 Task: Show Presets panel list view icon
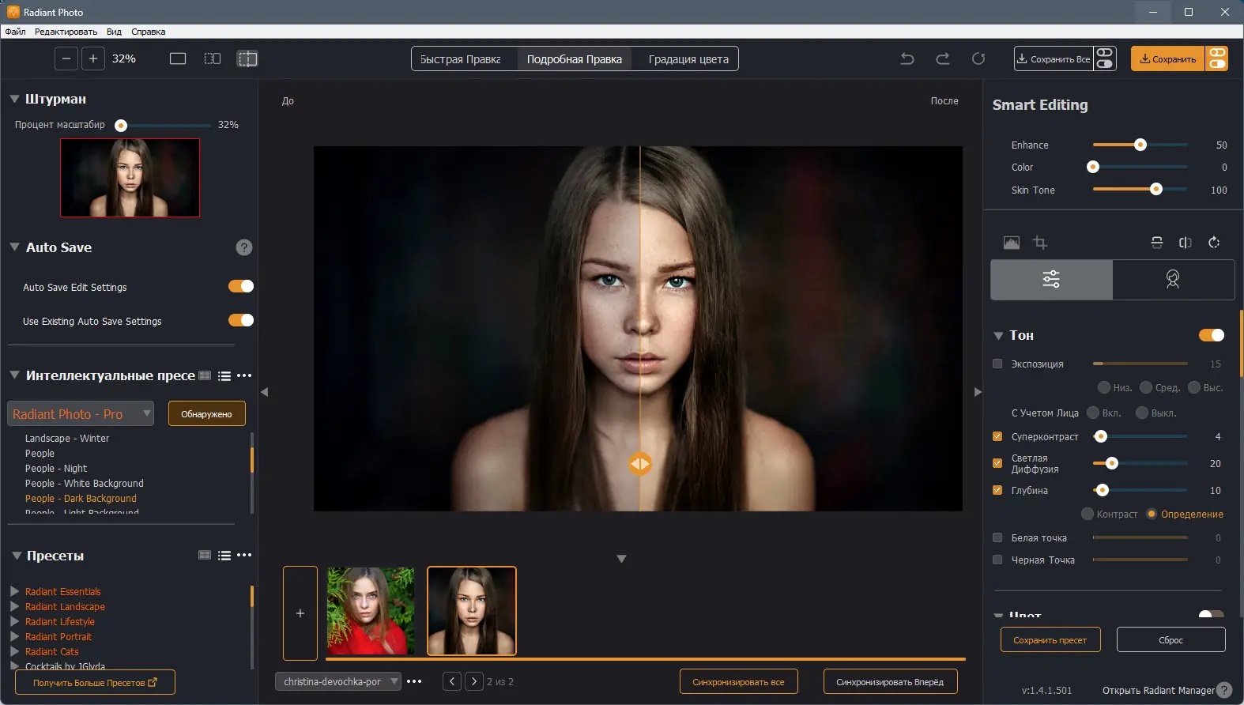[224, 556]
